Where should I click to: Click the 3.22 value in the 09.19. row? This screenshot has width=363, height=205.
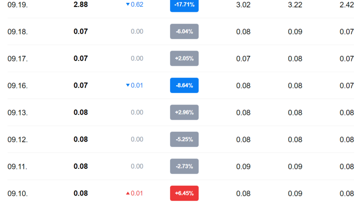click(295, 5)
